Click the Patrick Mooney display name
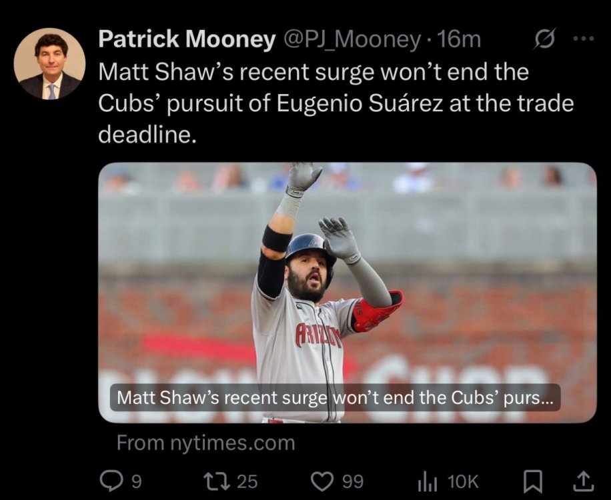This screenshot has width=611, height=500. click(187, 40)
